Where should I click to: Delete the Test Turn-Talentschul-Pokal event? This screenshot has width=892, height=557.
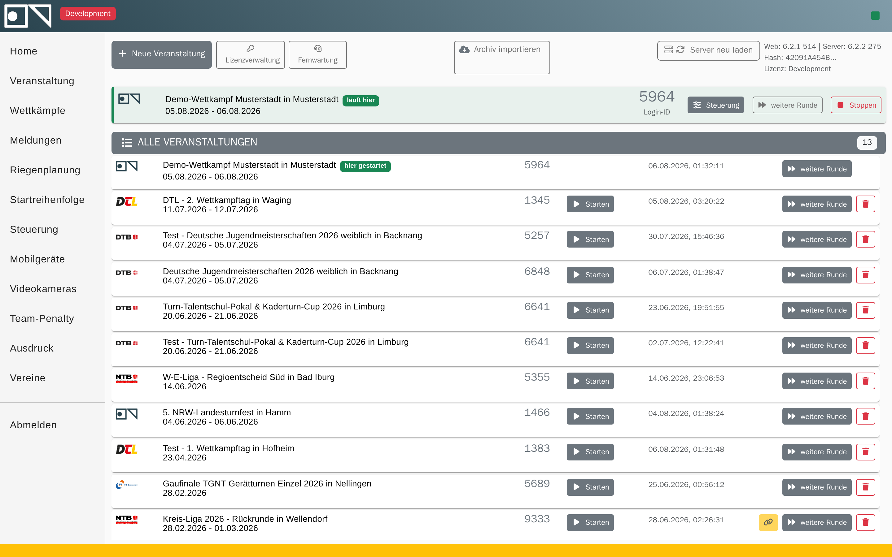[865, 346]
